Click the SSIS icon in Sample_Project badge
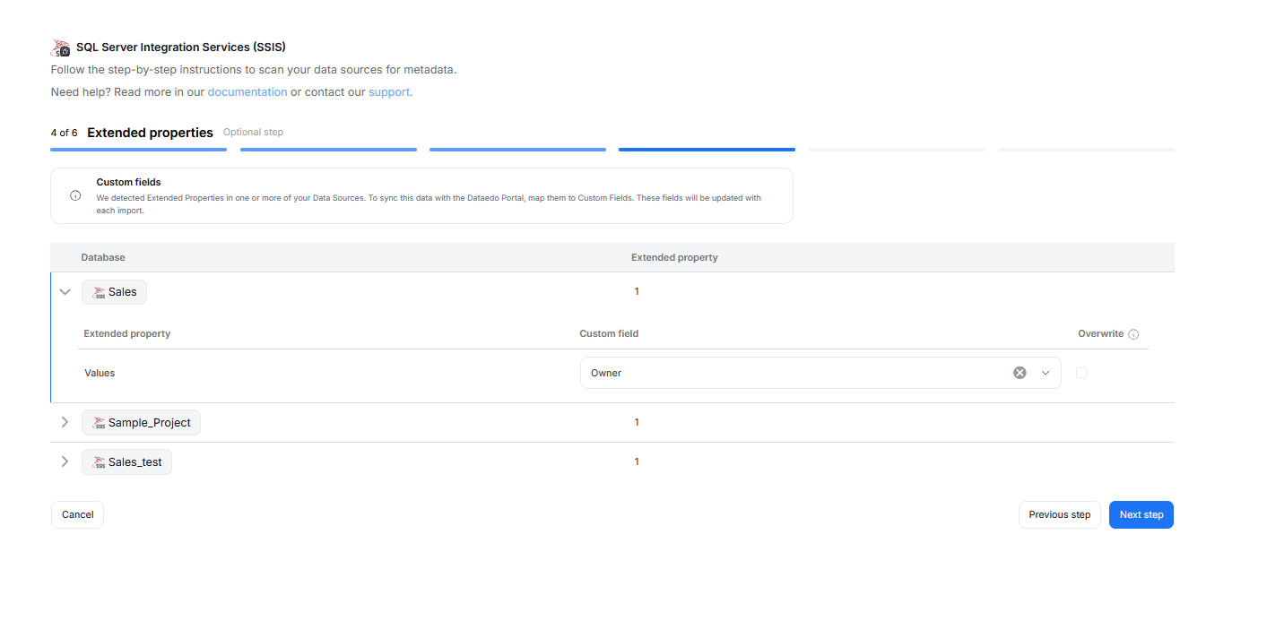 click(99, 423)
